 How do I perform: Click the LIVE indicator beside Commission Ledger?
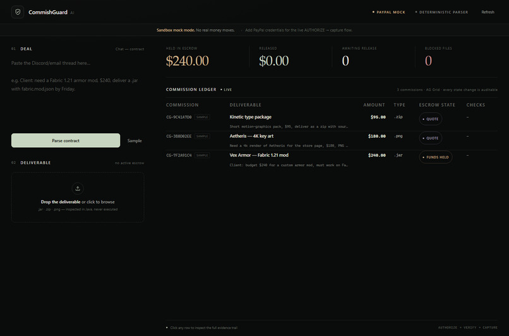click(226, 90)
